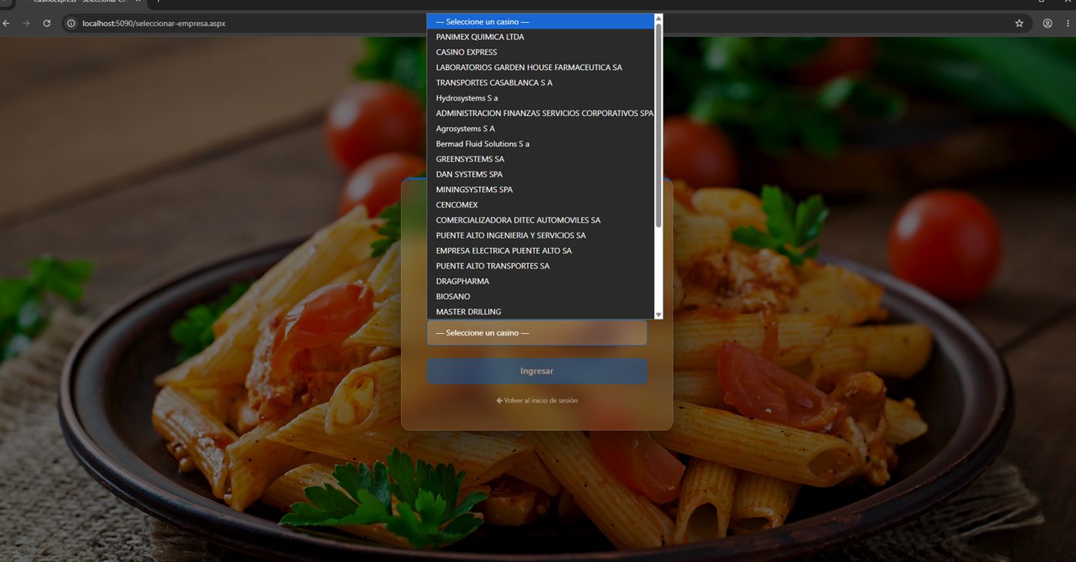
Task: Close the 'Seleccione un casino' combo box
Action: 536,333
